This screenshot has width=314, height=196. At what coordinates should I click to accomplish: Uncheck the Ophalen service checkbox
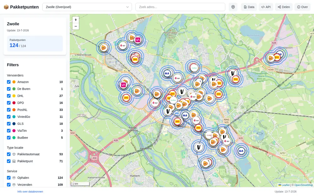tap(8, 177)
